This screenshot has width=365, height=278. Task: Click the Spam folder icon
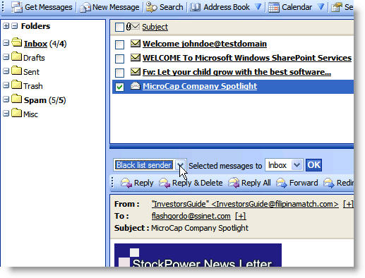[x=17, y=99]
